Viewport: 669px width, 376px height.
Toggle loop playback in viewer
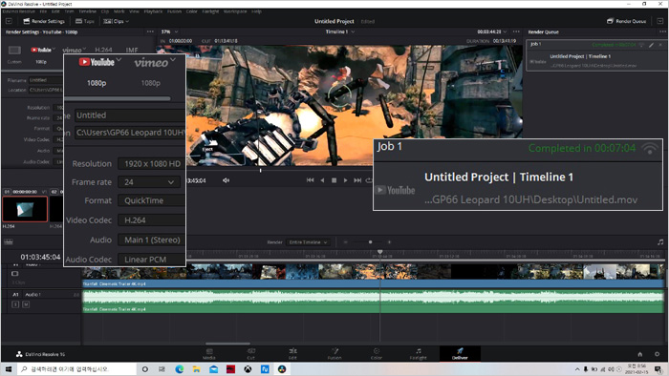pos(369,180)
